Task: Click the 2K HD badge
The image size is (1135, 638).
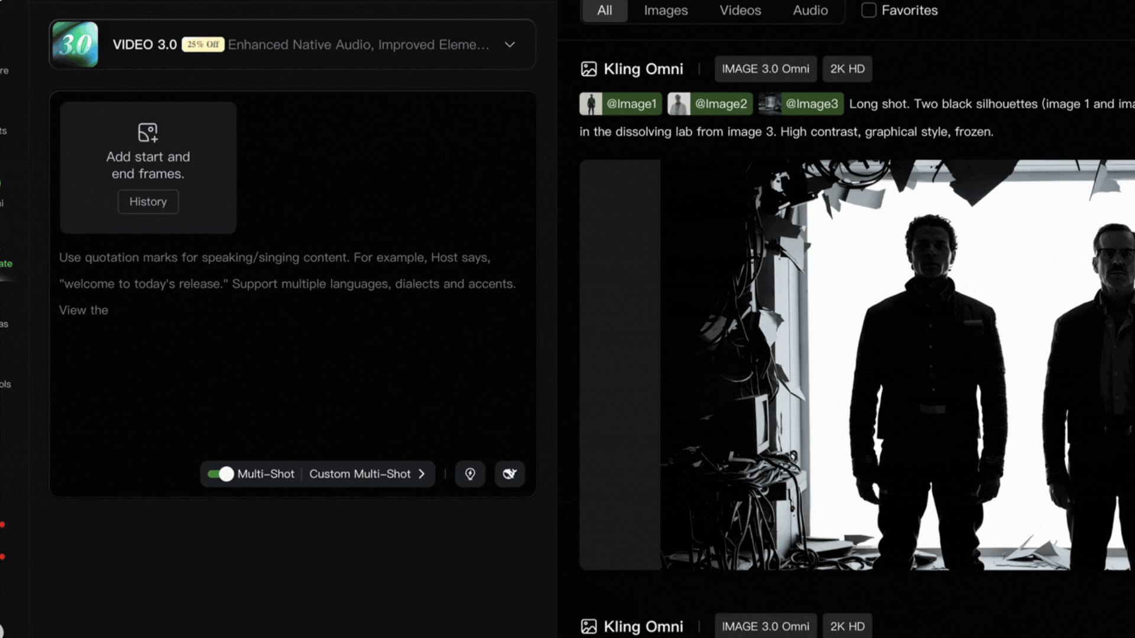Action: click(x=847, y=69)
